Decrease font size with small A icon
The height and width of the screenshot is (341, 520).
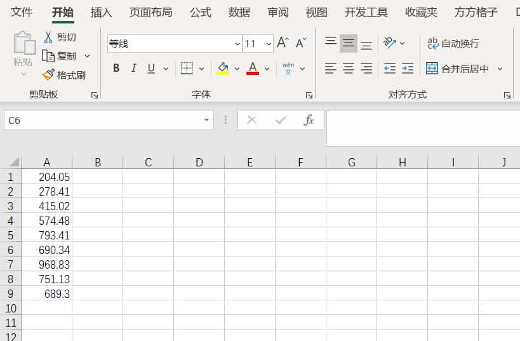(301, 43)
